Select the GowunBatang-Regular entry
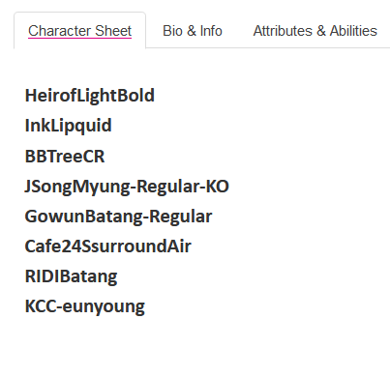390x377 pixels. [118, 217]
